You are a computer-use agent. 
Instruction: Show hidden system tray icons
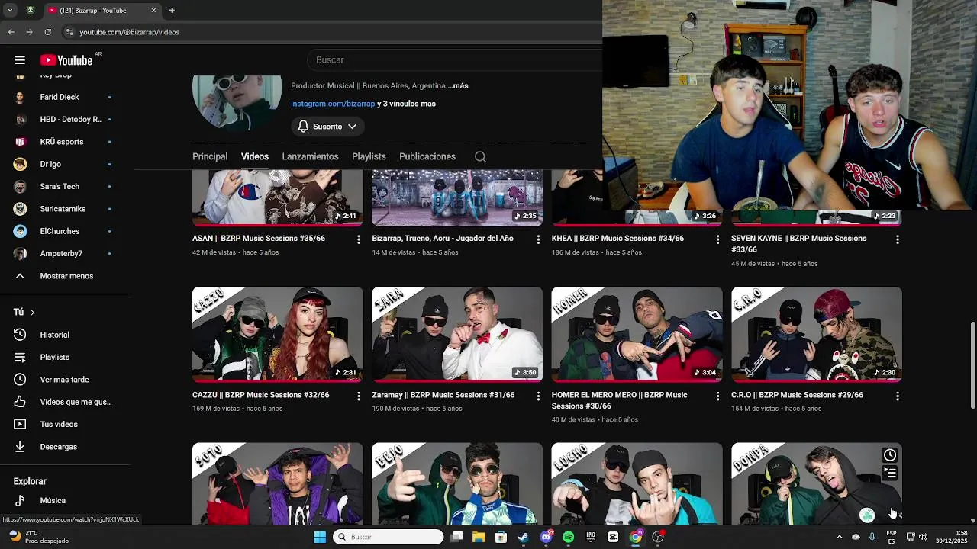(x=840, y=537)
